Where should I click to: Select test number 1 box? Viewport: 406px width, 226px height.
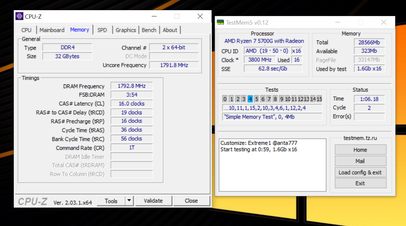click(x=231, y=99)
